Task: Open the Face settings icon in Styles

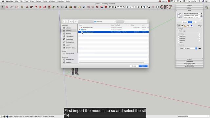Action: point(182,26)
